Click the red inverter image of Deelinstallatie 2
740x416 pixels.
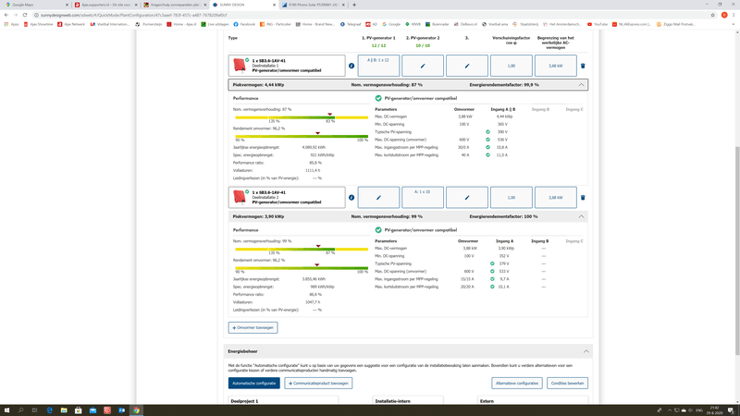(240, 197)
